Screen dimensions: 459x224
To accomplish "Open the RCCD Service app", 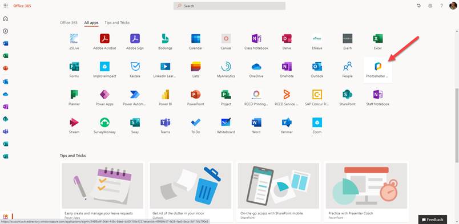I will [287, 97].
